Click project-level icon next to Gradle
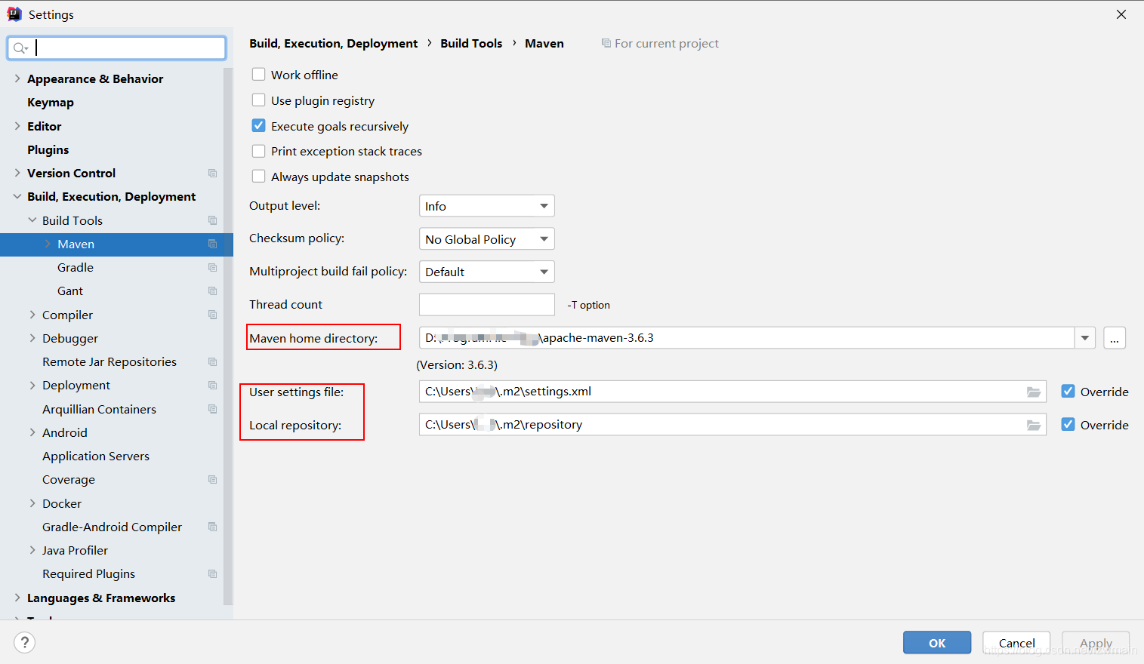The width and height of the screenshot is (1144, 664). pyautogui.click(x=212, y=268)
